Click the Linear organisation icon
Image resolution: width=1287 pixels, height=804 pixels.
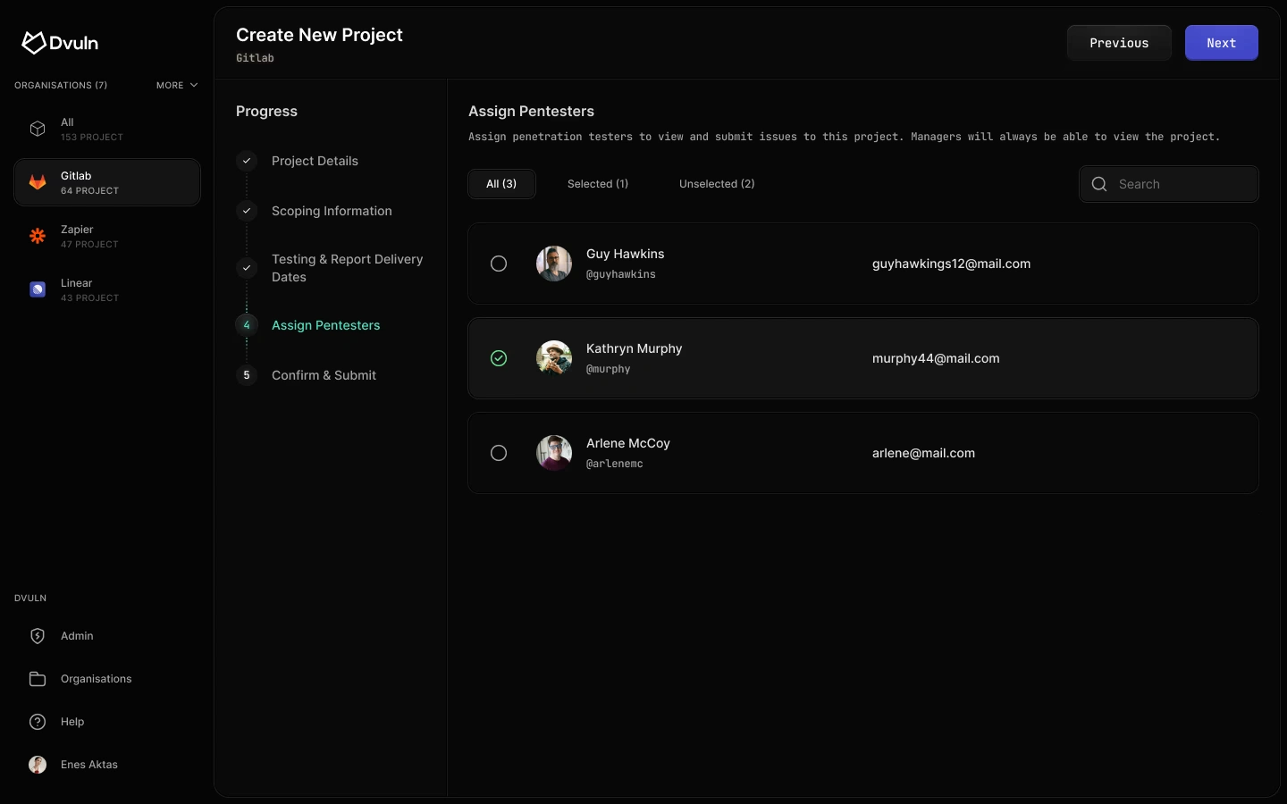[38, 289]
